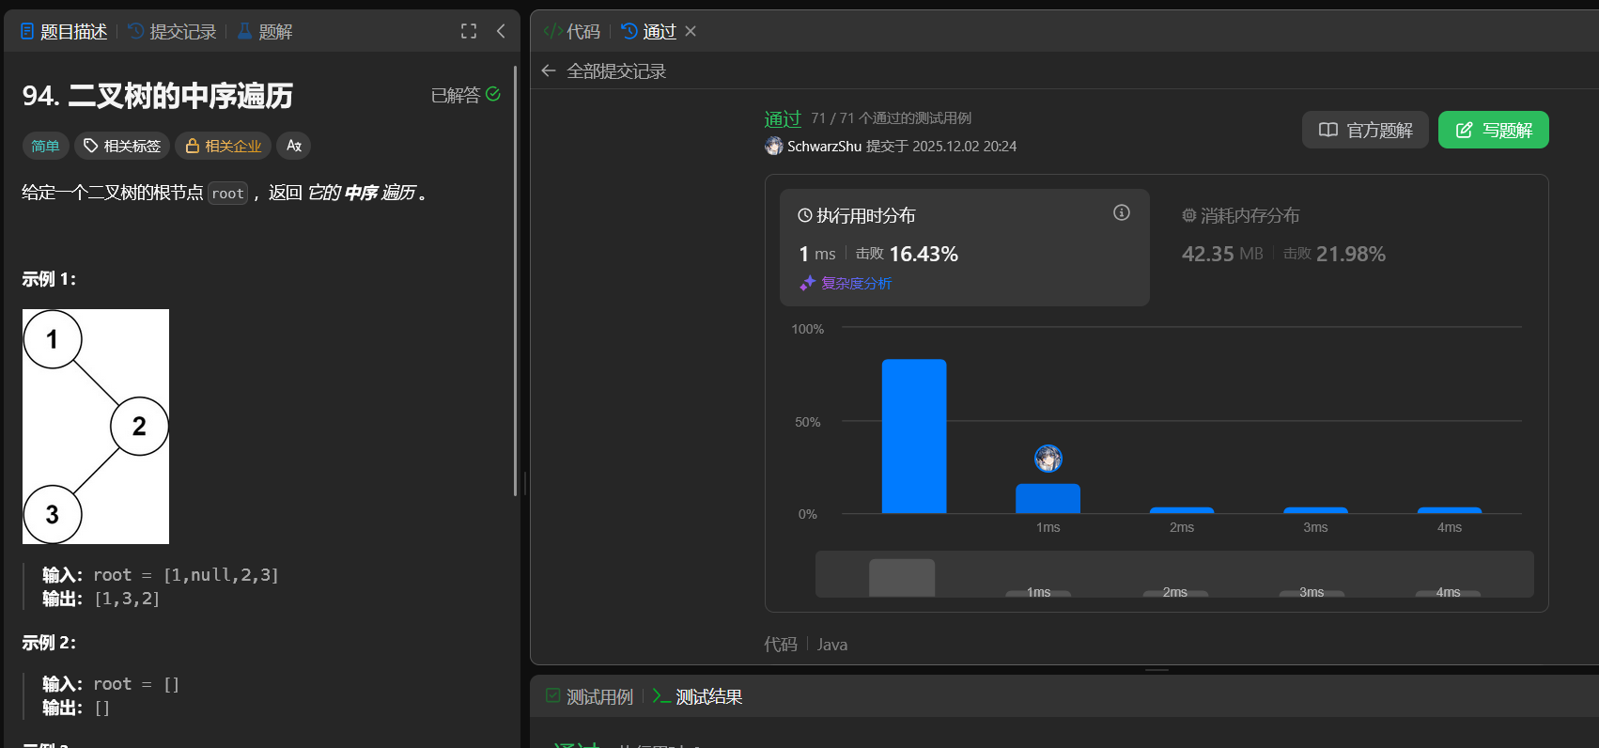Expand the 相关标签 tags
This screenshot has width=1599, height=748.
tap(122, 146)
